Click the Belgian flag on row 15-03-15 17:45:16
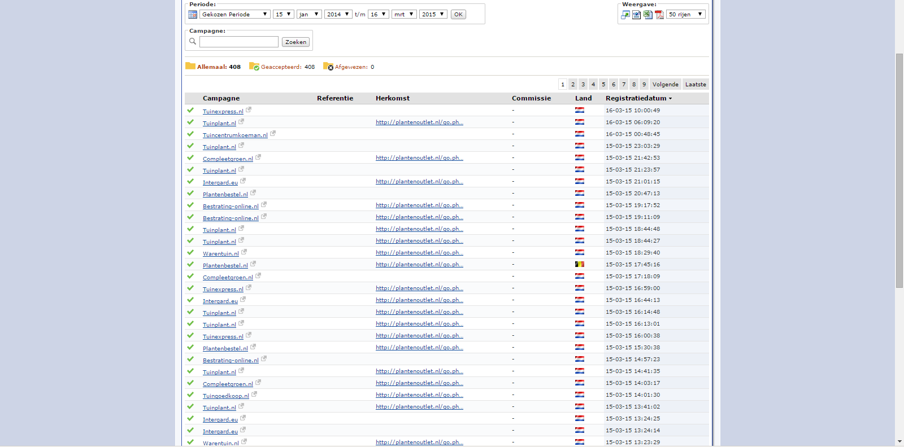Screen dimensions: 904x447 click(580, 264)
